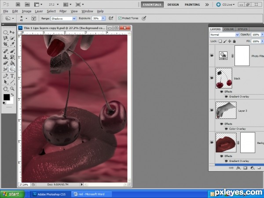This screenshot has height=198, width=264.
Task: Select the Path Selection arrow tool
Action: pyautogui.click(x=6, y=82)
